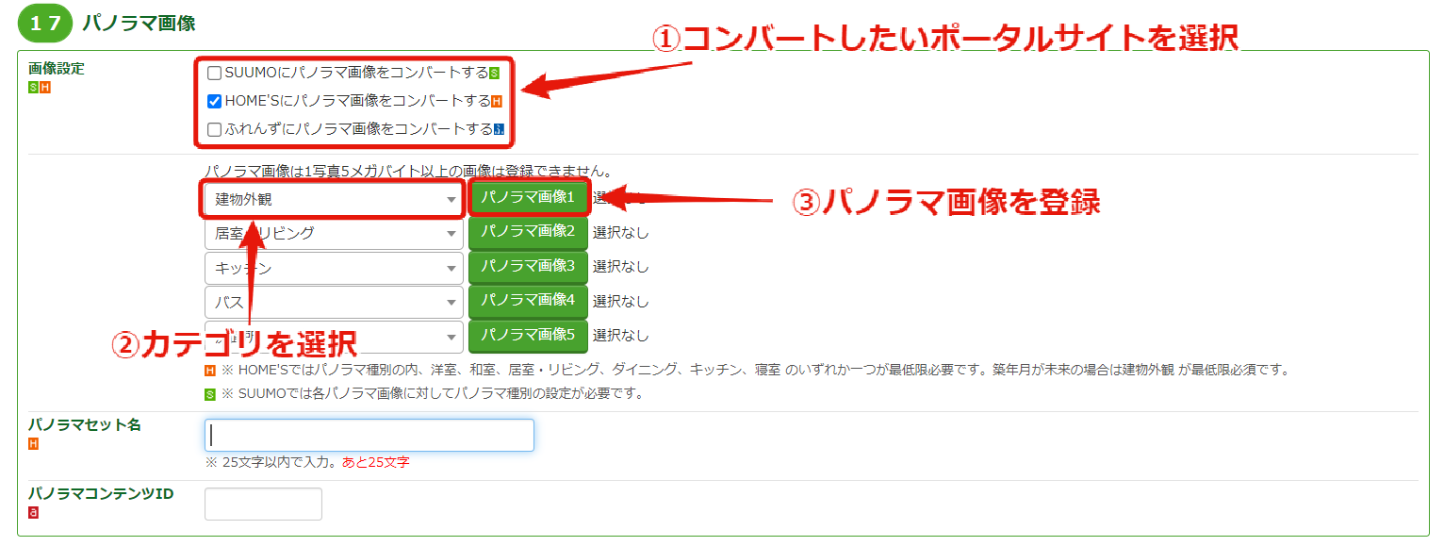Click the 5メガバイト size limit notice
The image size is (1444, 546).
[x=408, y=172]
